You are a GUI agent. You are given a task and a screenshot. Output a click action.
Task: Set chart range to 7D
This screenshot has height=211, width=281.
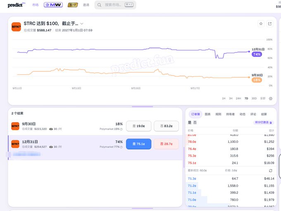pyautogui.click(x=246, y=98)
